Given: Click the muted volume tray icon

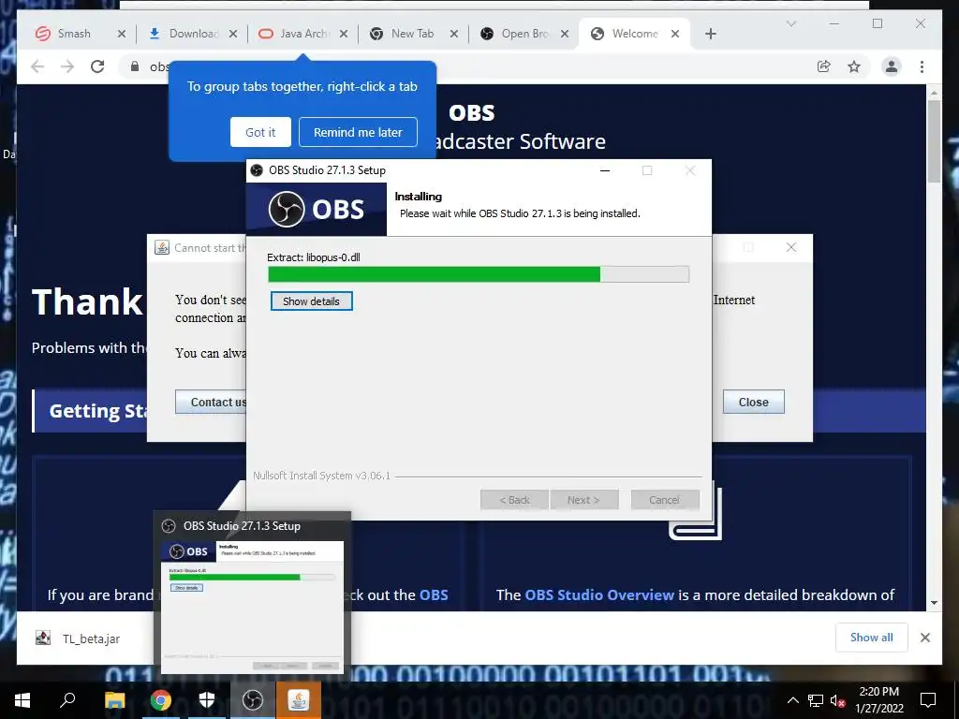Looking at the screenshot, I should (837, 700).
